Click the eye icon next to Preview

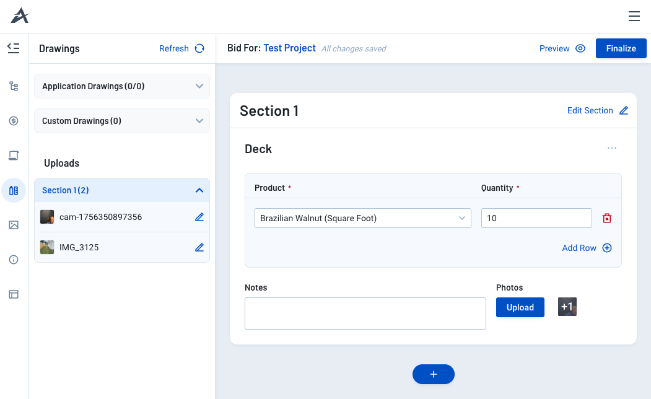(580, 48)
